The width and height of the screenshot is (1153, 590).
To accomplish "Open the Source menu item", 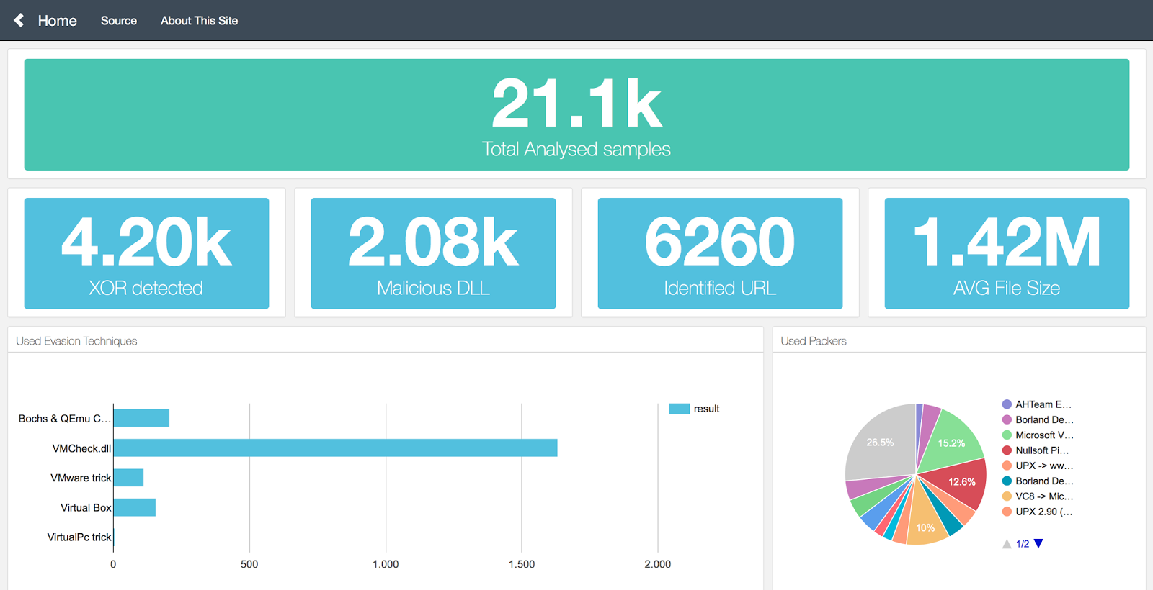I will (119, 21).
